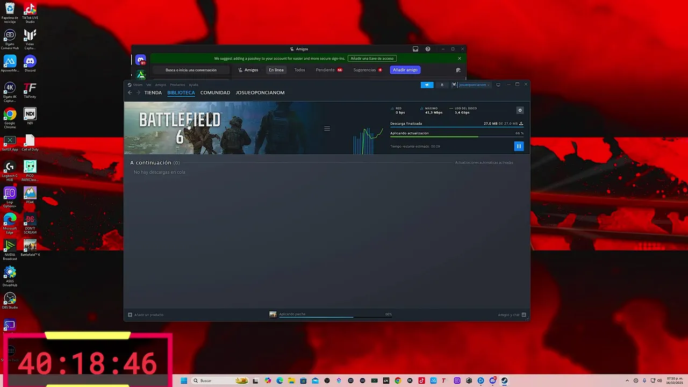Click the Battlefield 6 reorder handle icon

coord(327,128)
